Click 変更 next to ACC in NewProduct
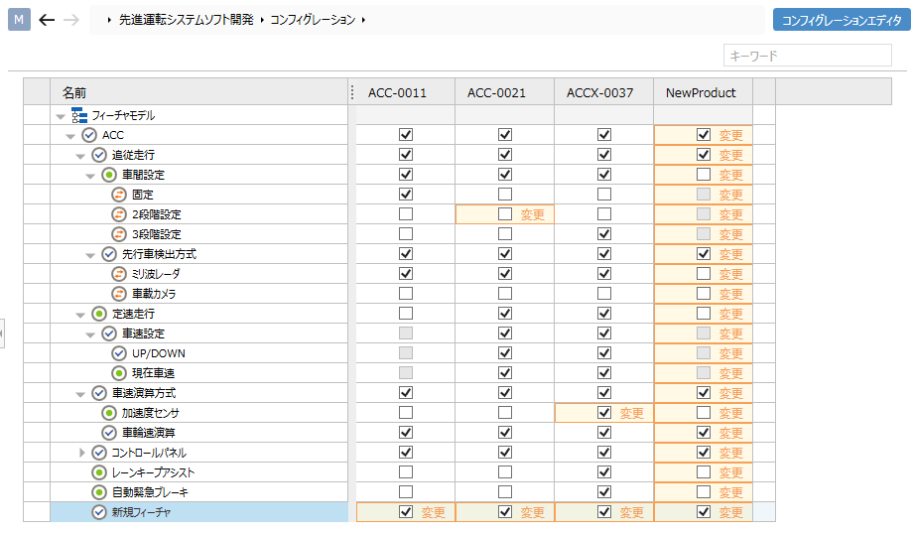 pyautogui.click(x=730, y=135)
